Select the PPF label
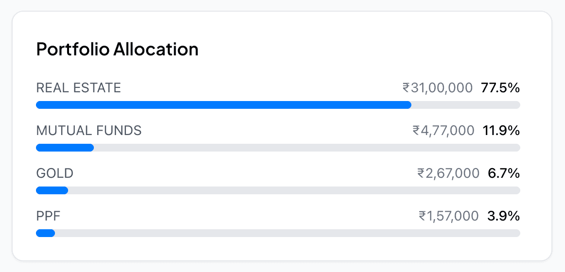Image resolution: width=565 pixels, height=272 pixels. [x=48, y=216]
